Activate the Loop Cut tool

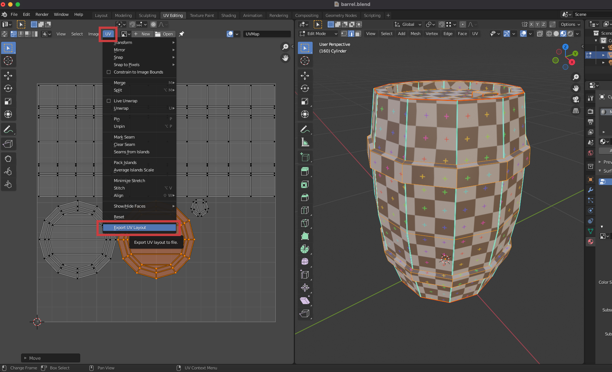click(305, 210)
